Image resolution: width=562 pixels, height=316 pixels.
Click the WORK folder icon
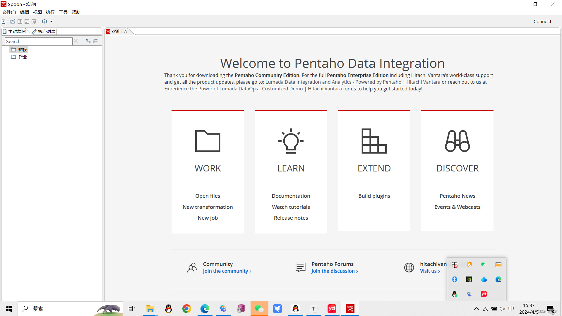pos(208,141)
